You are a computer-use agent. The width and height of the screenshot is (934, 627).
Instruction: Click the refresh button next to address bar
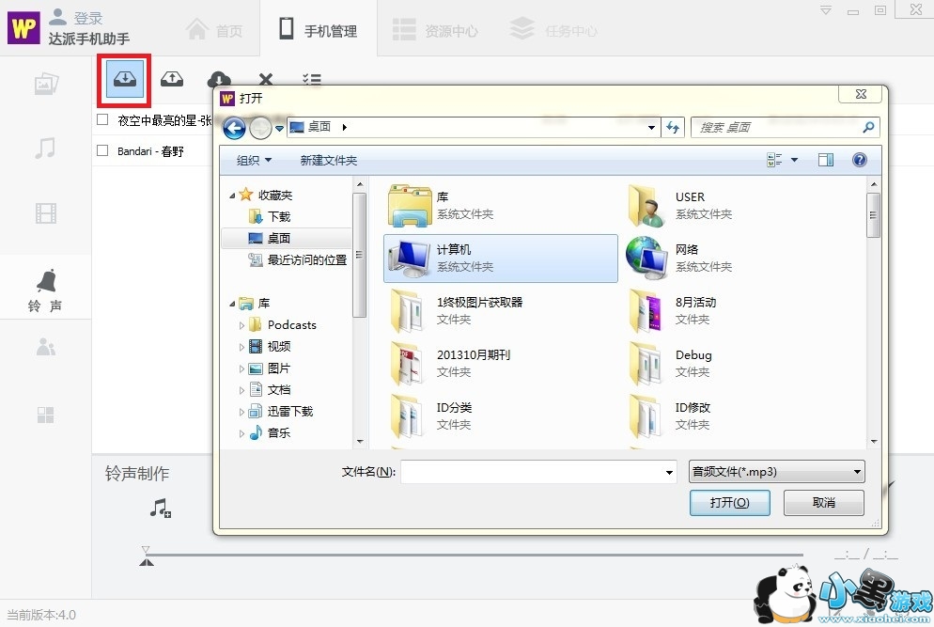pyautogui.click(x=673, y=127)
